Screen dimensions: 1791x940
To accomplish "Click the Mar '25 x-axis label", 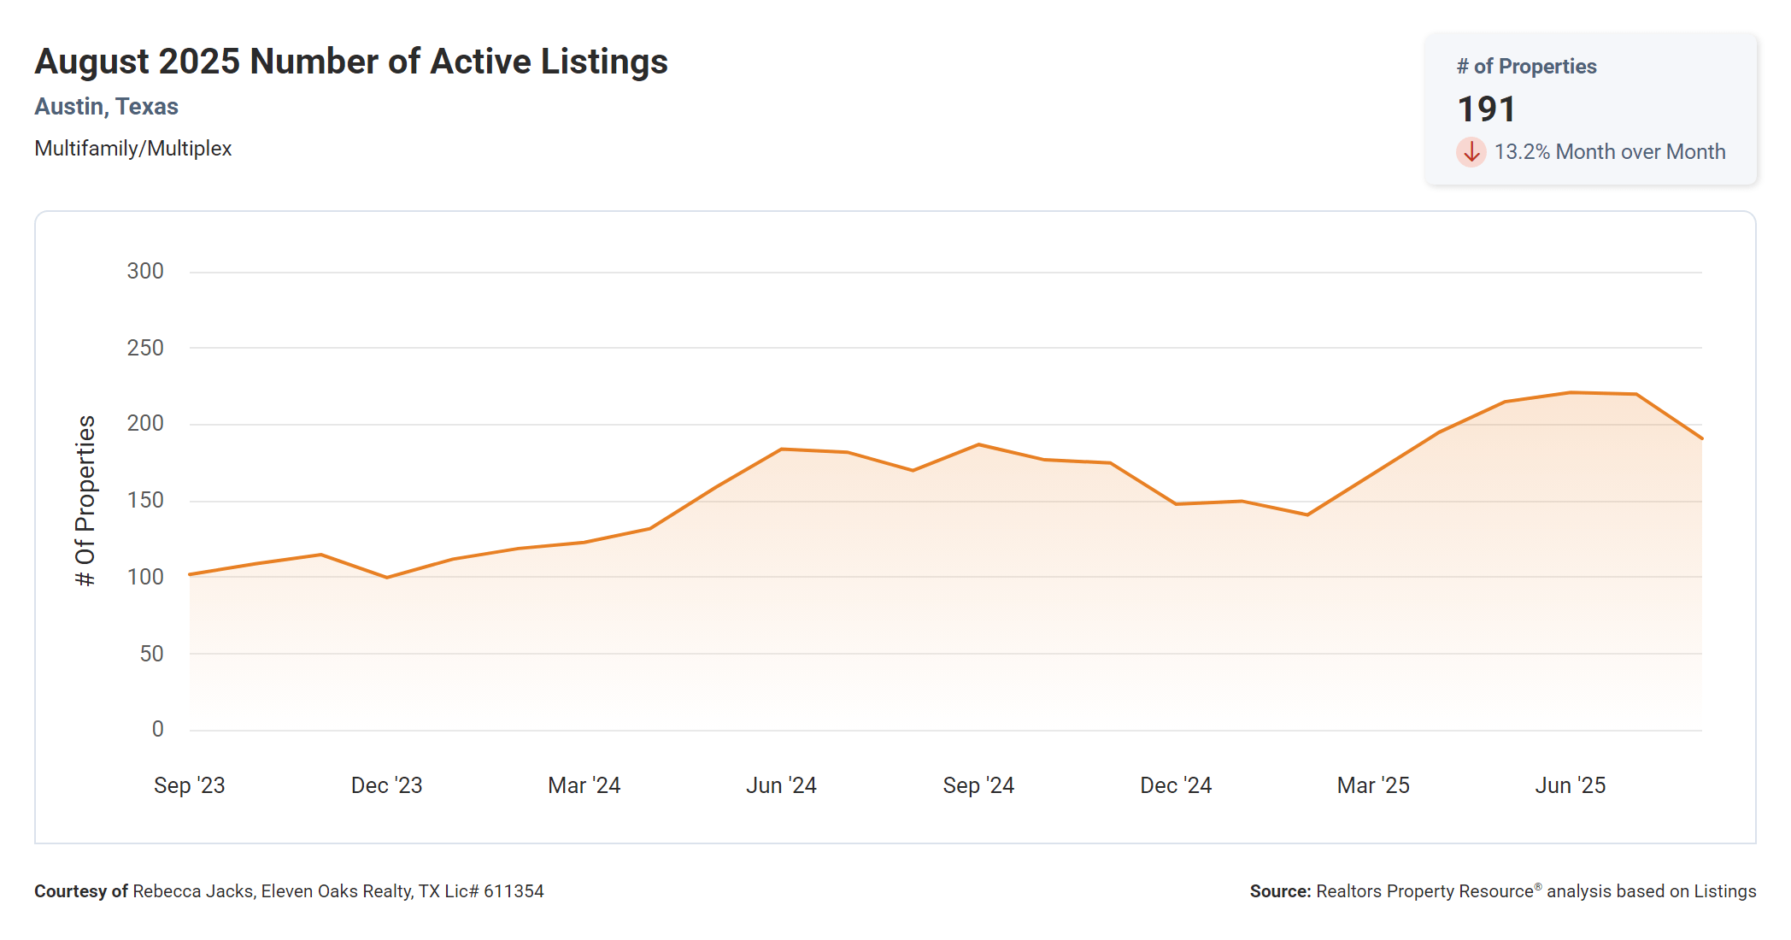I will [1373, 785].
